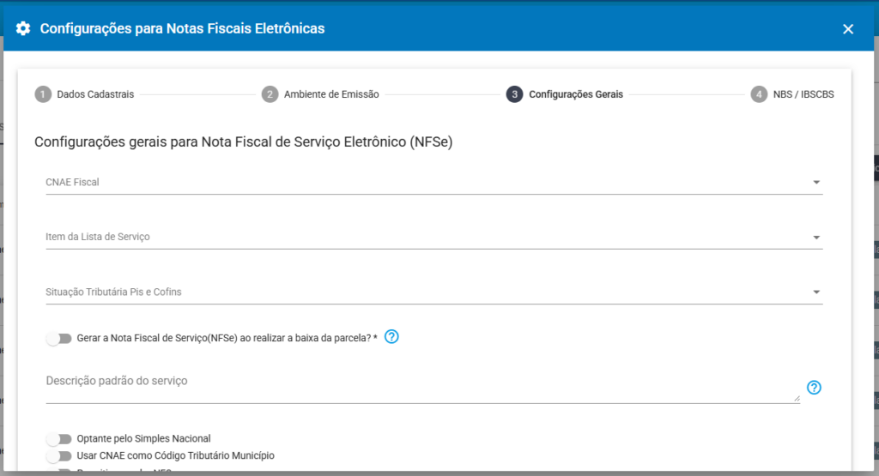Go to the Dados Cadastrais step label
The height and width of the screenshot is (476, 879).
(95, 94)
